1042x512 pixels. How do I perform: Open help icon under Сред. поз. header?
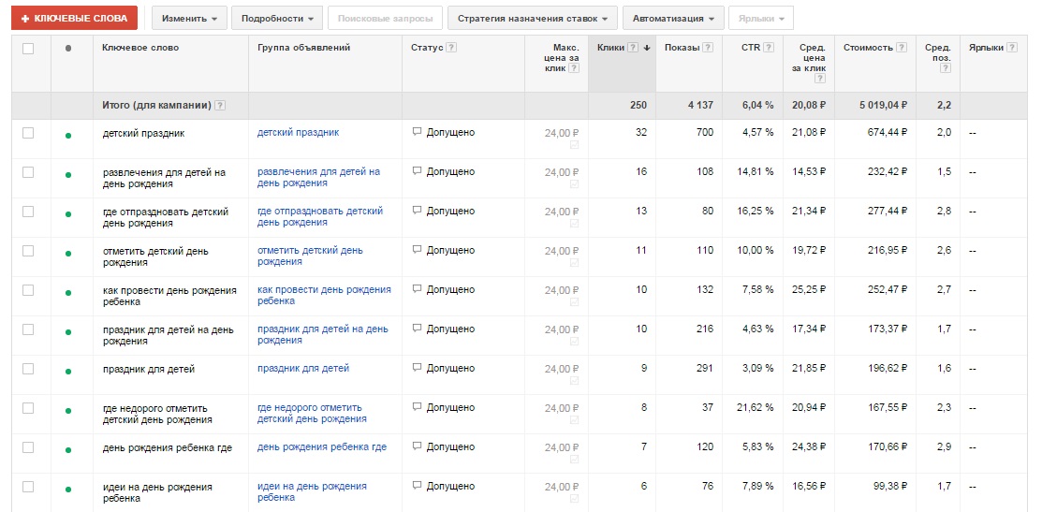[946, 67]
